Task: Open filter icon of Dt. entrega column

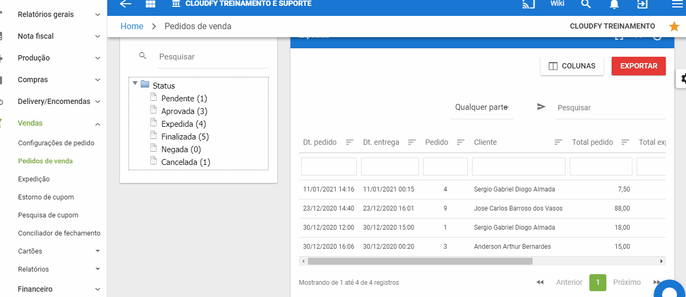Action: click(x=411, y=142)
